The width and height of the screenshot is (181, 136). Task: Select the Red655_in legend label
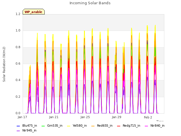click(105, 126)
